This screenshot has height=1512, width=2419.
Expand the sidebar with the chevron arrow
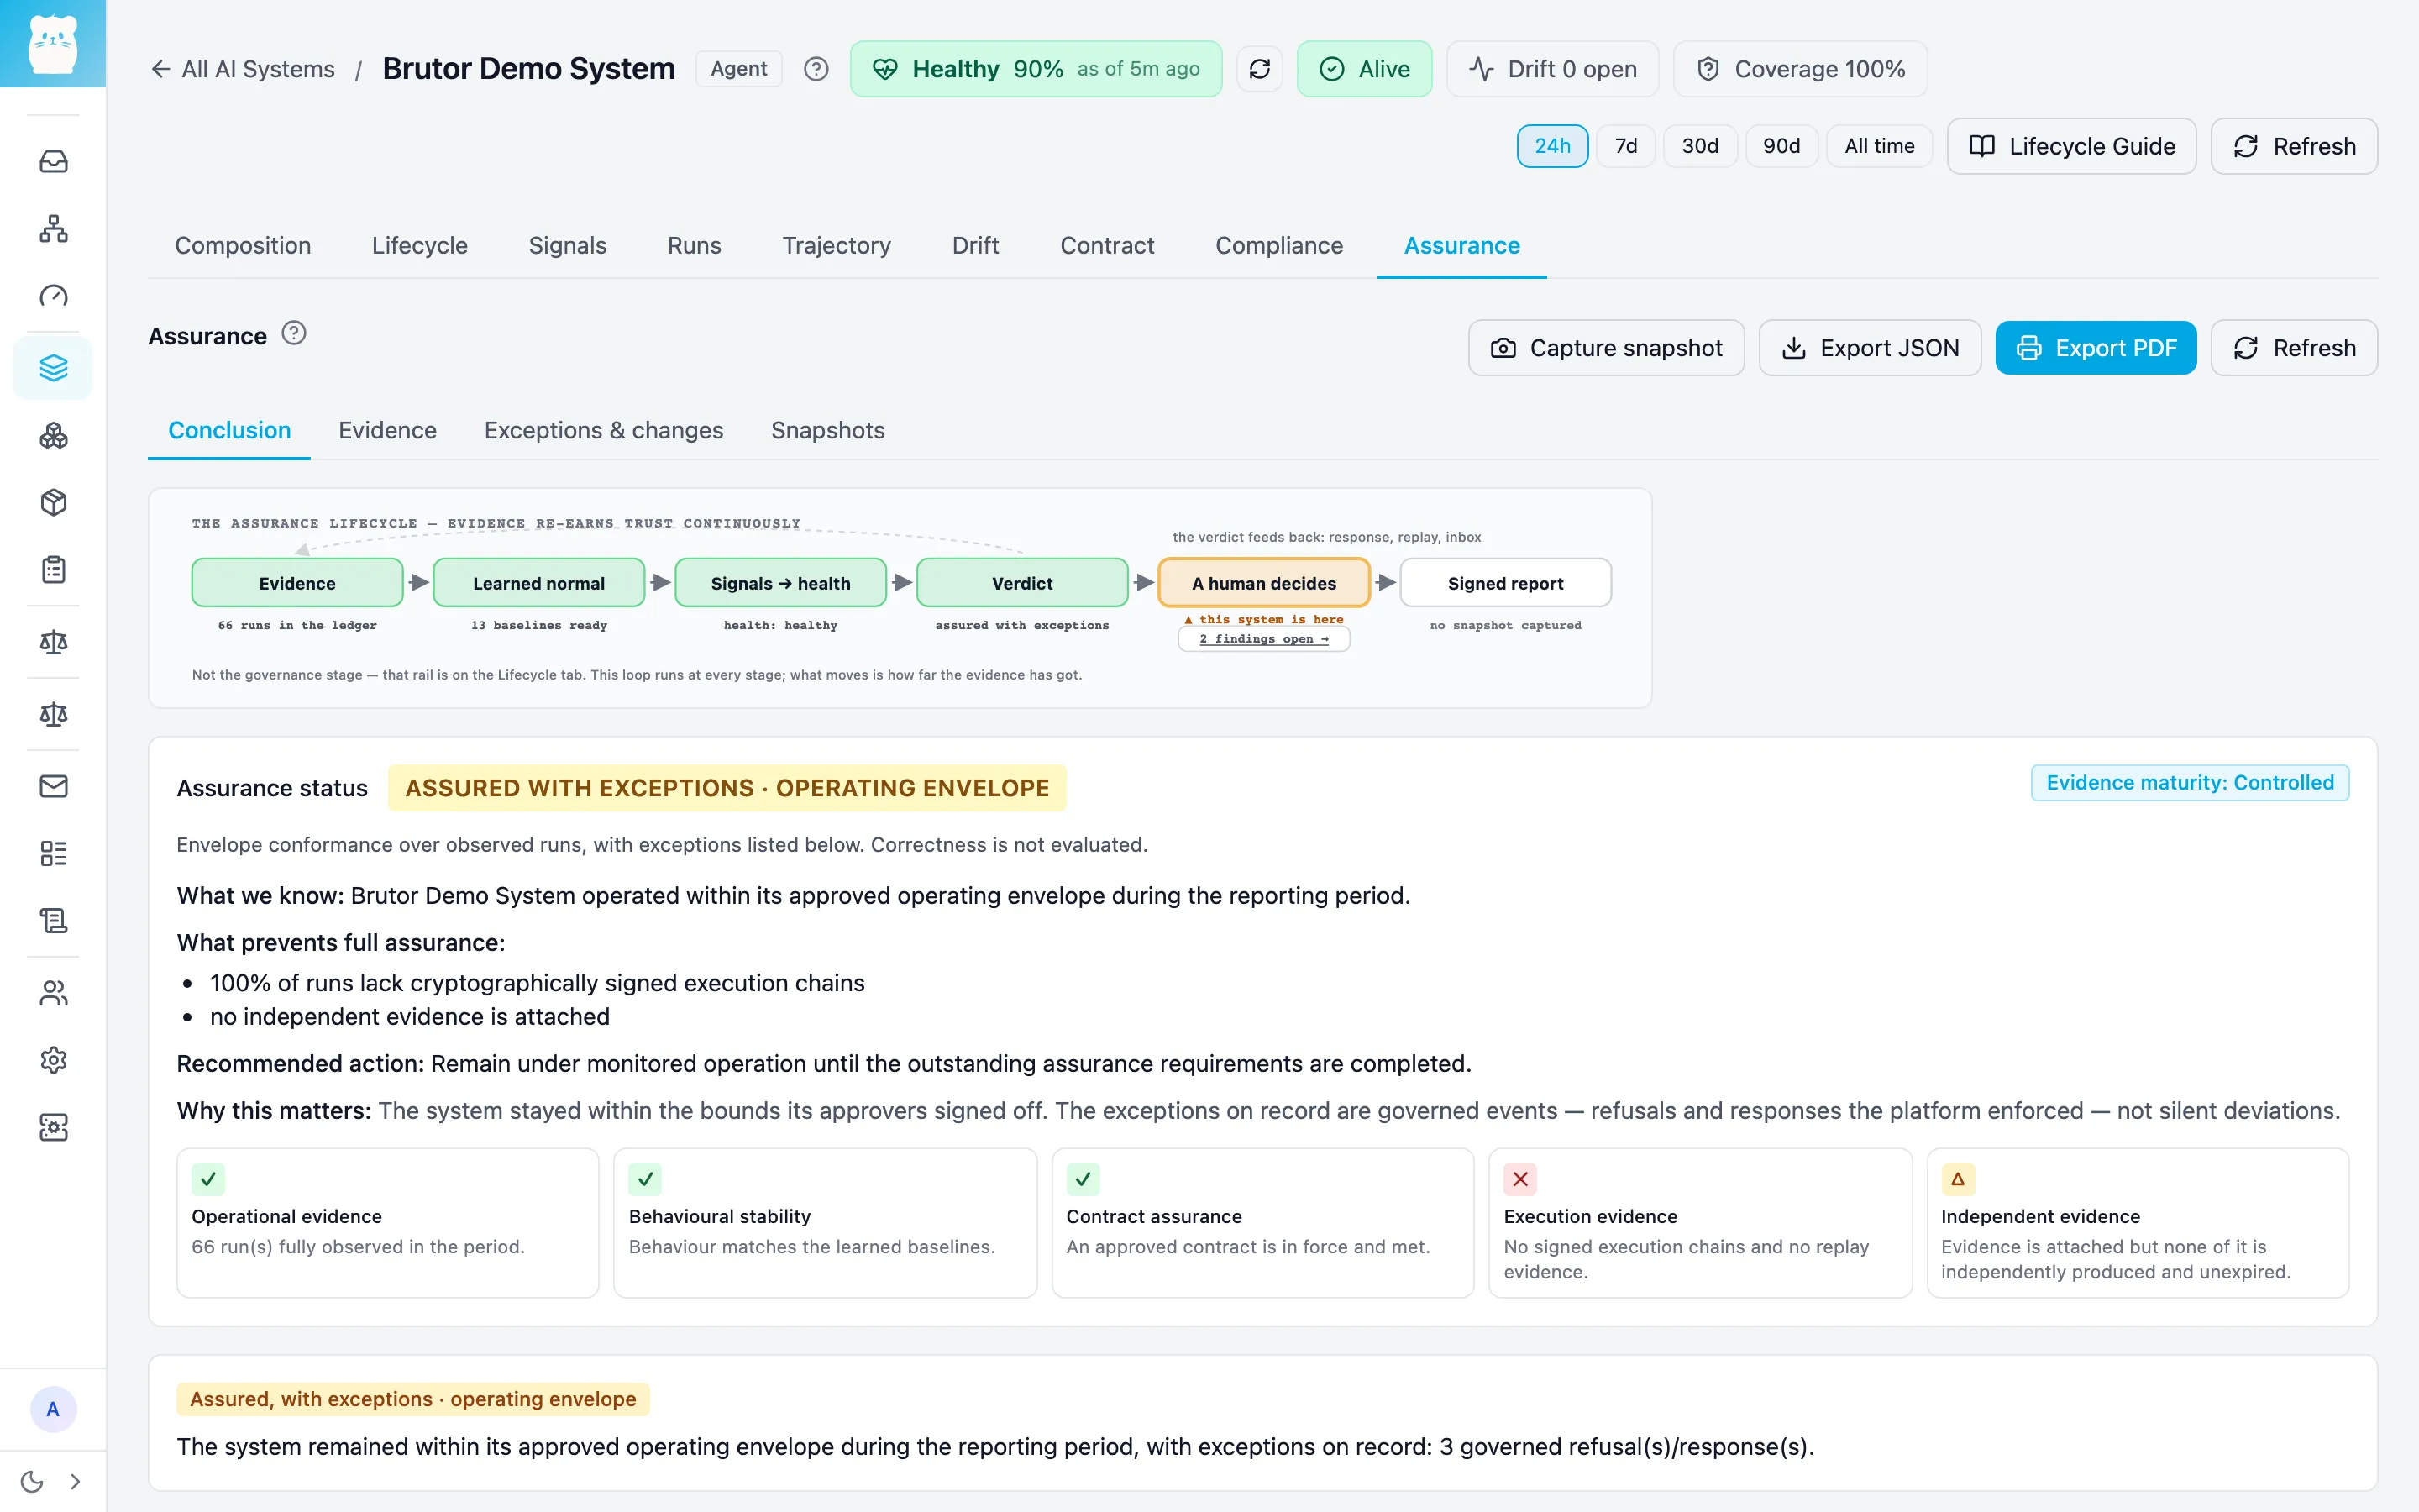(75, 1481)
